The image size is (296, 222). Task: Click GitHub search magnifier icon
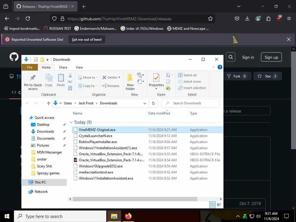coord(231,57)
